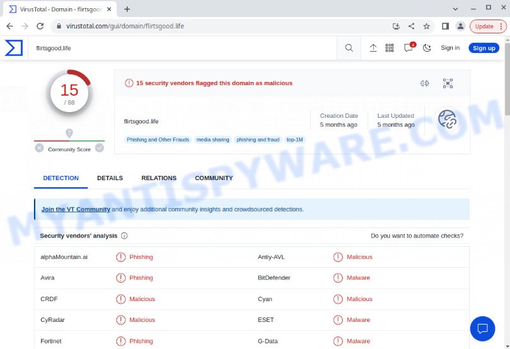Image resolution: width=510 pixels, height=349 pixels.
Task: Toggle the browser side panel icon
Action: pos(445,26)
